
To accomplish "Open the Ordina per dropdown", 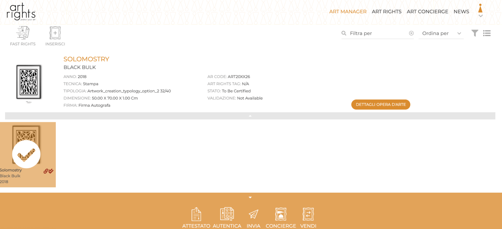I will [x=441, y=33].
